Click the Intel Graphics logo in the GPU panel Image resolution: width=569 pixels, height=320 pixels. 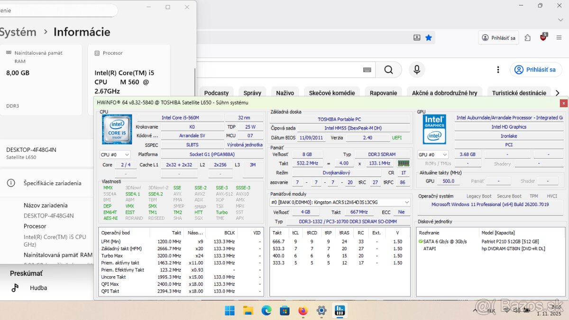coord(434,129)
